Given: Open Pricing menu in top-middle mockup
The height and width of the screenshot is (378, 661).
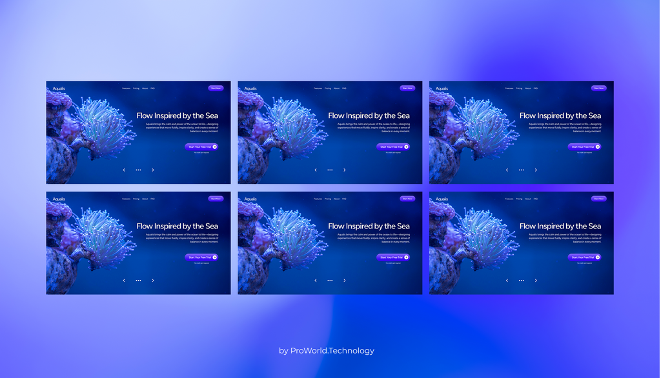Looking at the screenshot, I should 327,88.
